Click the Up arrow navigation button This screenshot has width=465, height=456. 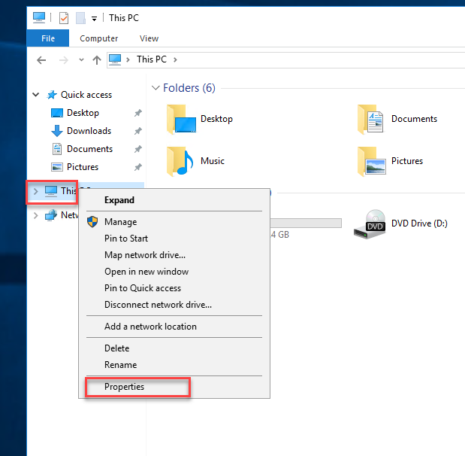96,59
